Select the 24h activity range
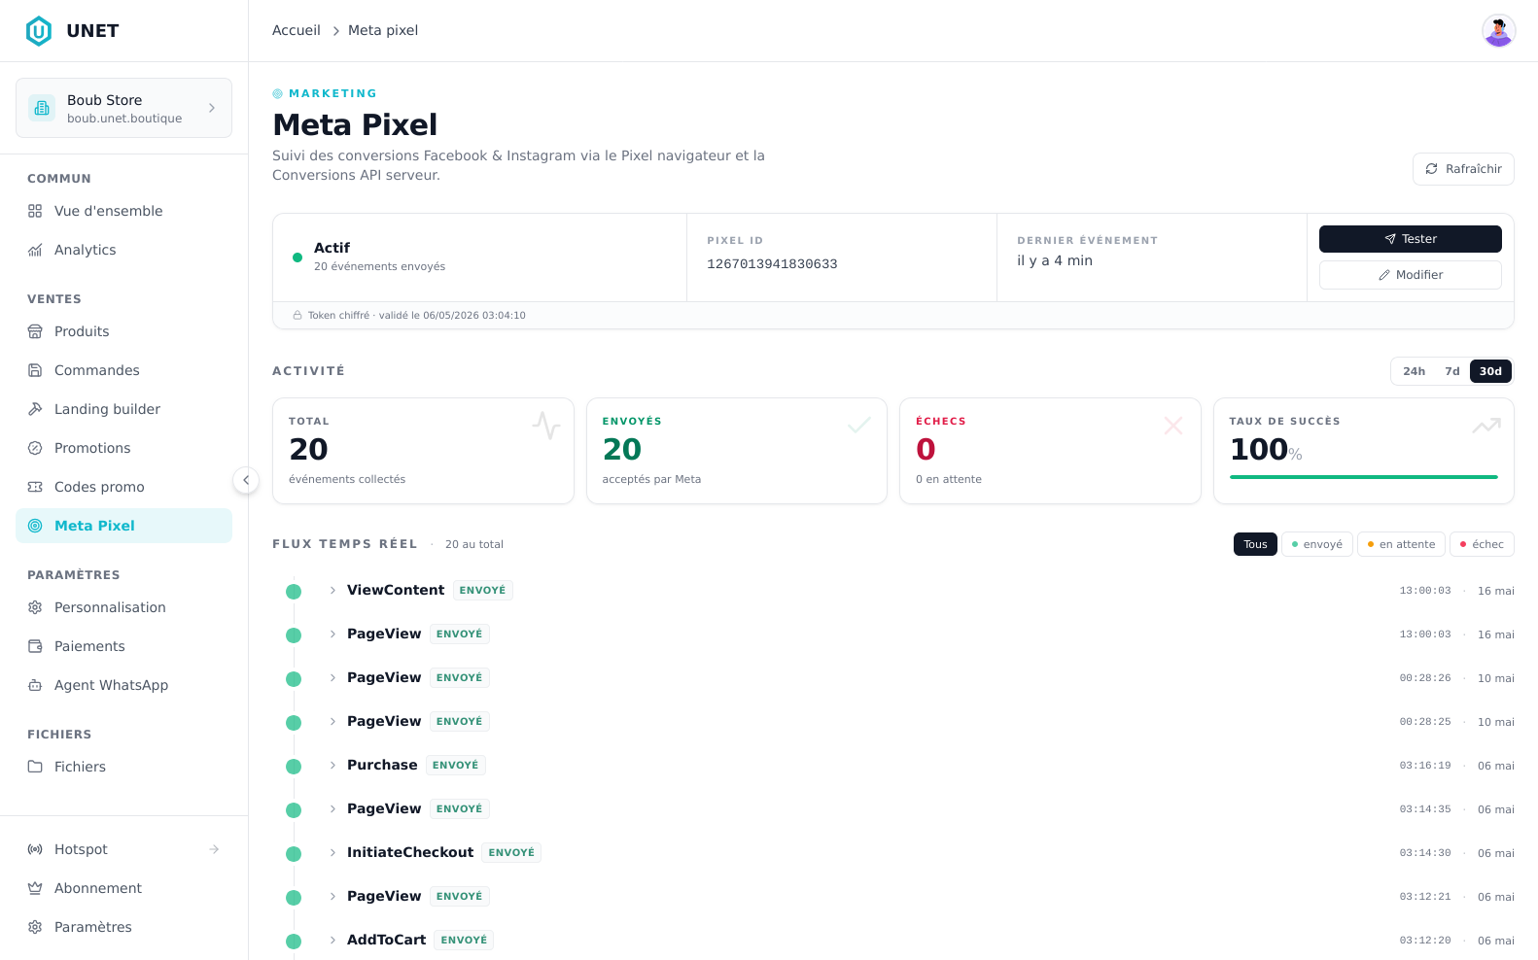 (x=1414, y=371)
